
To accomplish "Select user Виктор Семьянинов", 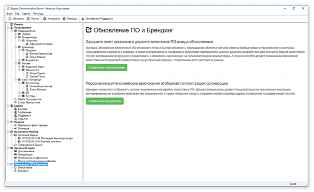I will click(41, 54).
